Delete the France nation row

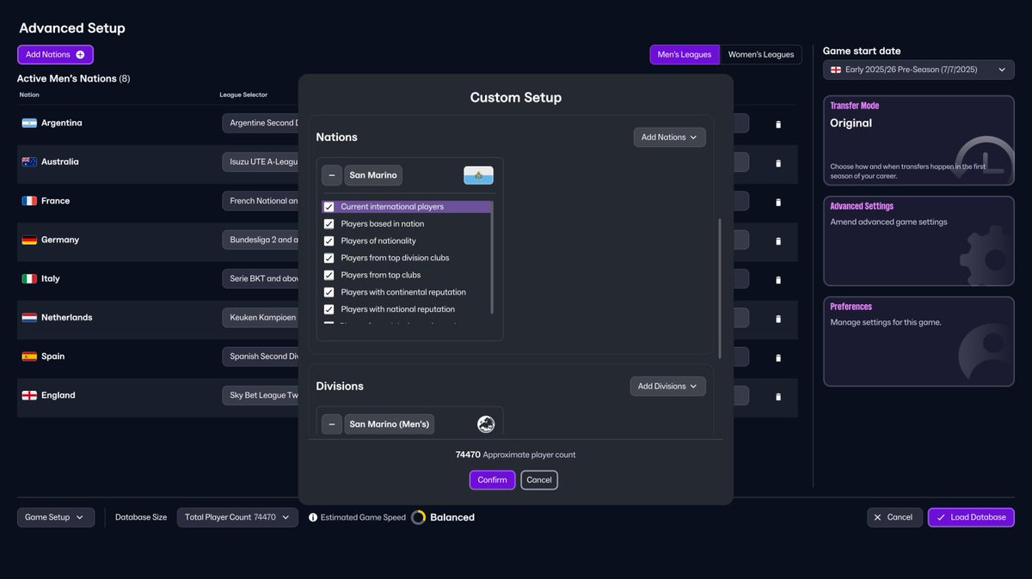coord(778,202)
